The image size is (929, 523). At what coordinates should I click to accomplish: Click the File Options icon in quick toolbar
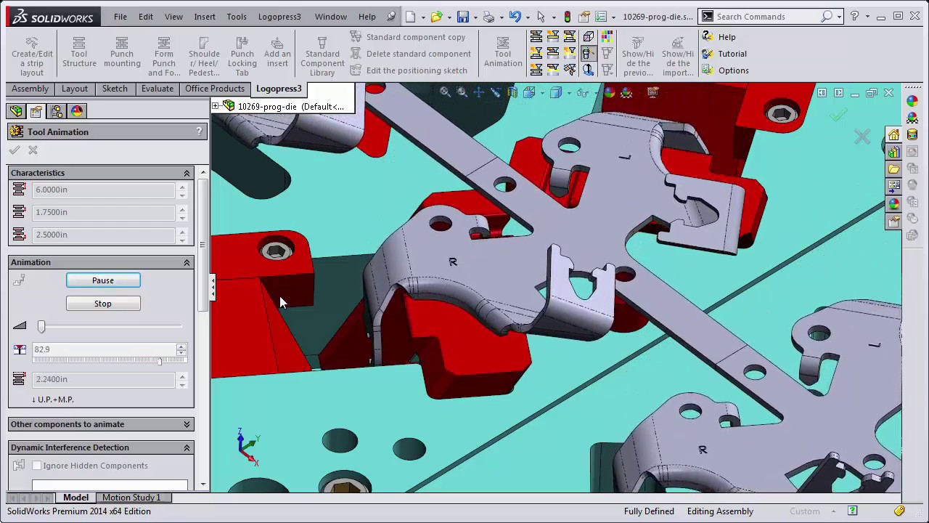tap(600, 17)
